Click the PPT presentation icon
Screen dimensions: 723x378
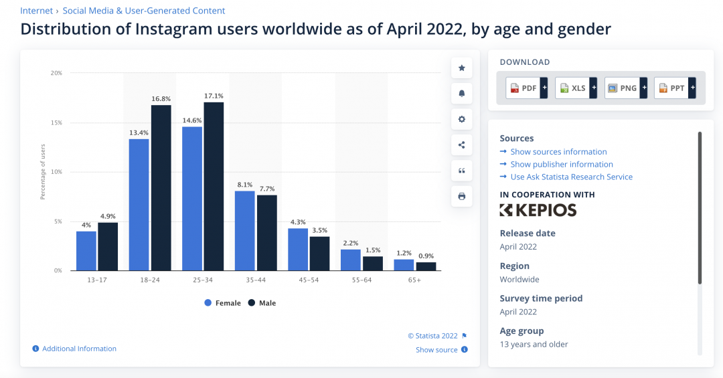coord(663,88)
